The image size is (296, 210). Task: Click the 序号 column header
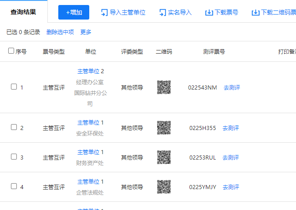21,52
